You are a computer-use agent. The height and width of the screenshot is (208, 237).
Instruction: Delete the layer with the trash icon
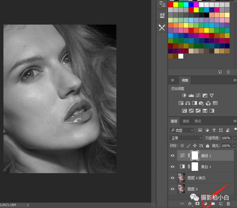coord(228,204)
